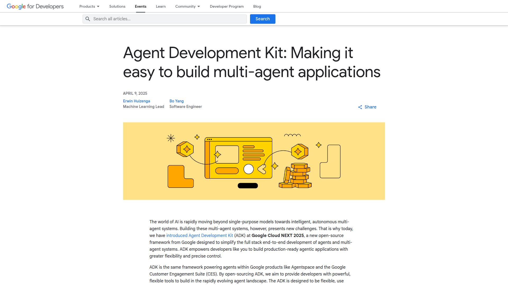Click the magnifying glass search icon
This screenshot has height=285, width=508.
point(88,19)
